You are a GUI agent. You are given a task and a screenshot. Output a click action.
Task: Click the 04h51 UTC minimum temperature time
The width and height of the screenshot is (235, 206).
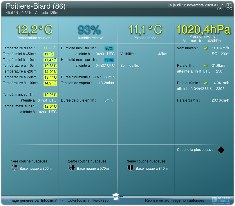point(47,100)
